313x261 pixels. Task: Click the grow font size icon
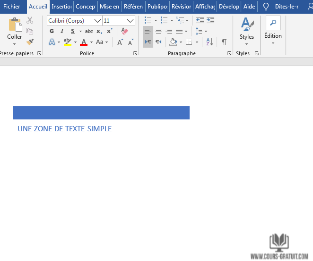[120, 42]
